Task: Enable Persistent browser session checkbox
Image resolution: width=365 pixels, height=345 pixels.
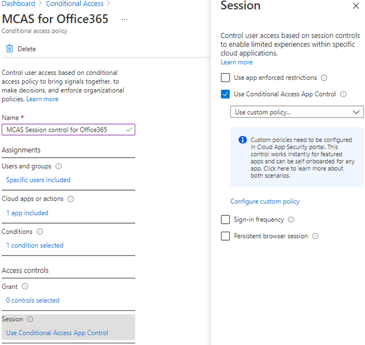Action: coord(225,236)
